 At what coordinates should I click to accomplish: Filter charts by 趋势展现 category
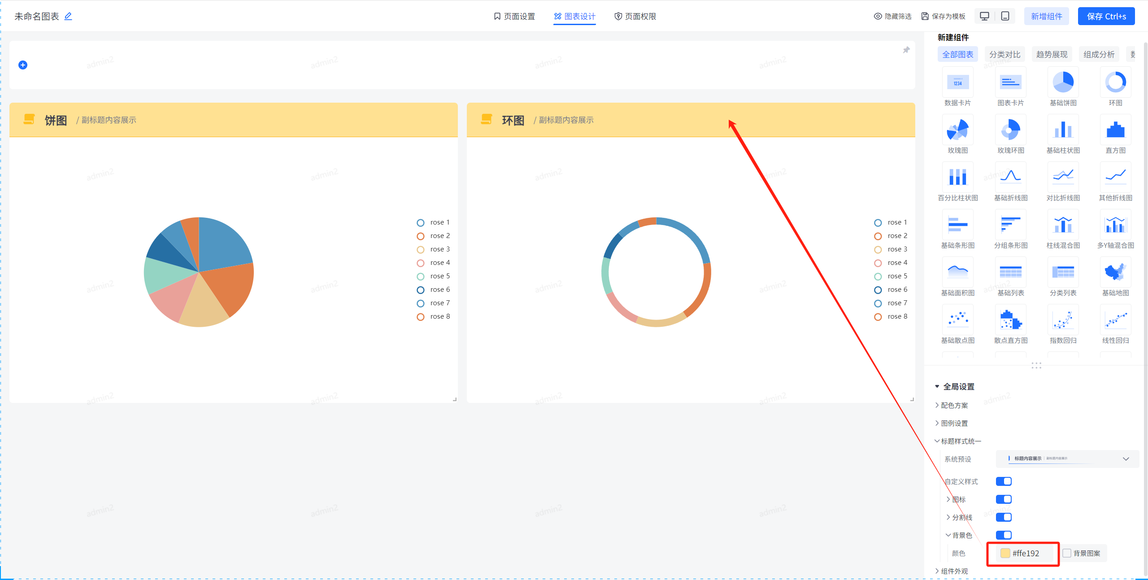tap(1052, 54)
